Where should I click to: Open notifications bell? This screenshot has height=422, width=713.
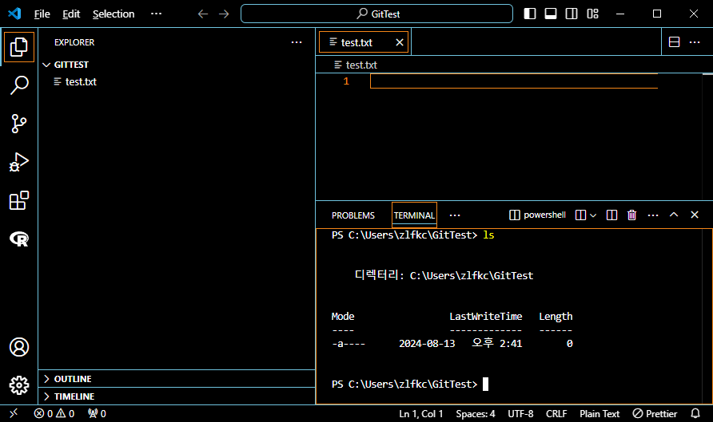[695, 414]
